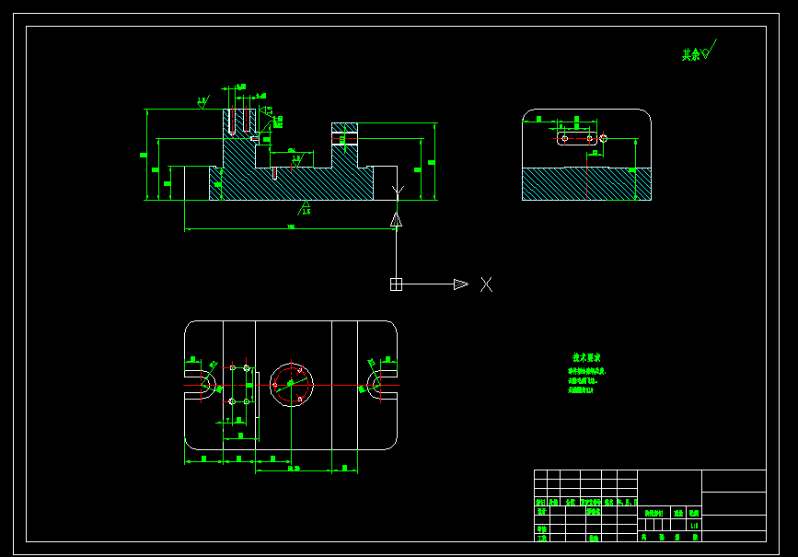The height and width of the screenshot is (557, 798).
Task: Select the oblong slot in the side view
Action: (577, 138)
